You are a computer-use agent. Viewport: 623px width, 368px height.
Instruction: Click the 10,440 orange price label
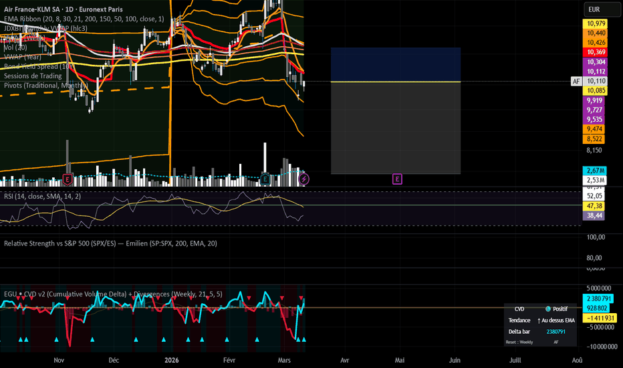pyautogui.click(x=596, y=33)
